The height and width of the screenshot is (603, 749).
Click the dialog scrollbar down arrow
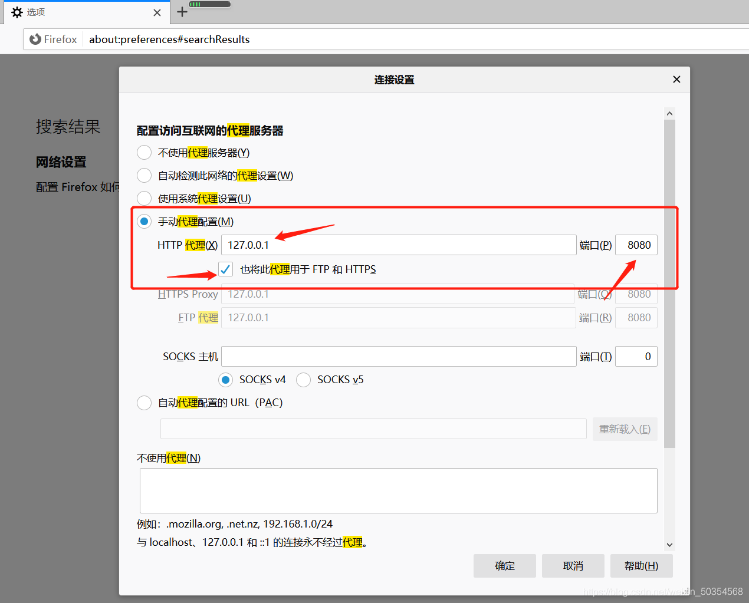coord(669,545)
